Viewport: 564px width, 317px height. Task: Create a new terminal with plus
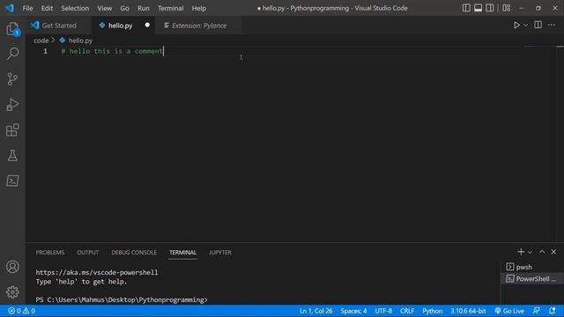coord(521,252)
